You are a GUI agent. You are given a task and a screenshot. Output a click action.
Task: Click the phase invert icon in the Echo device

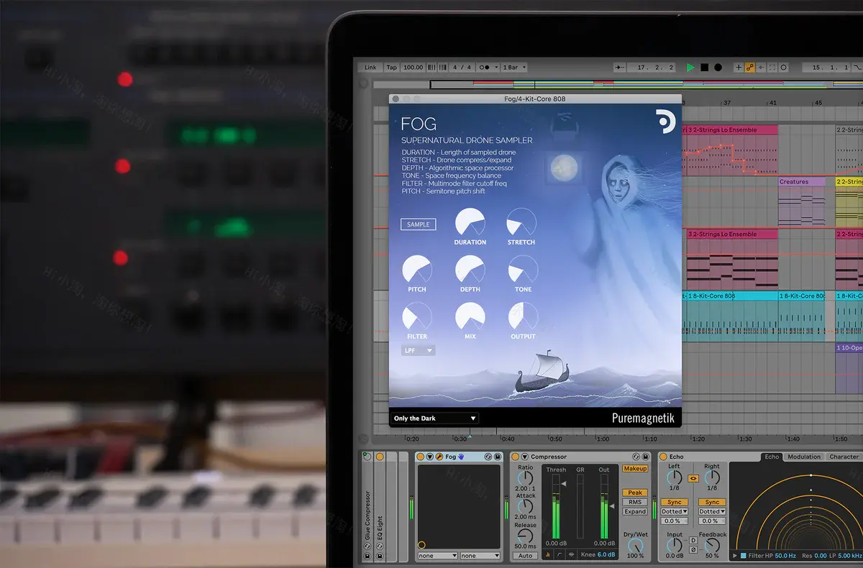(693, 549)
